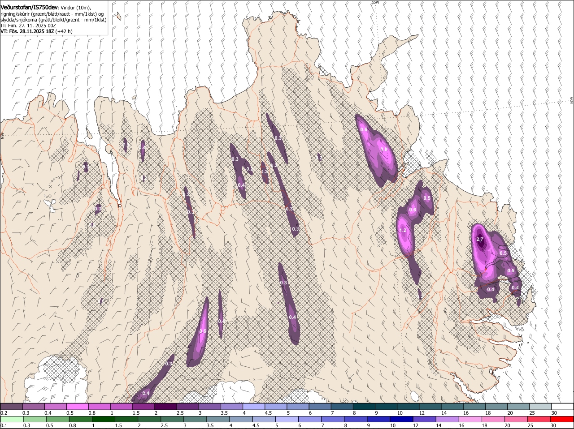Pick the palest green swatch starting bottom legend
Screen dimensions: 574x429
tap(12, 420)
